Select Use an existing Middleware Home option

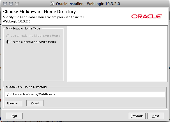(x=33, y=36)
